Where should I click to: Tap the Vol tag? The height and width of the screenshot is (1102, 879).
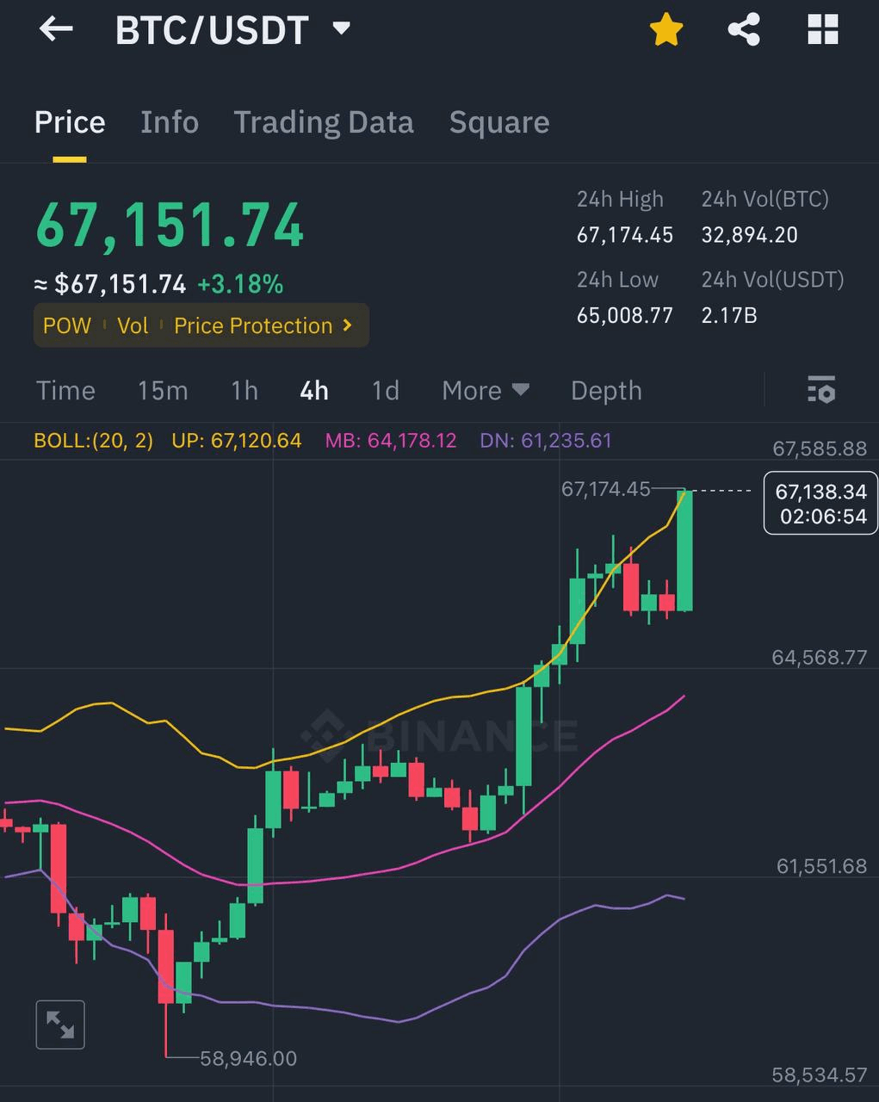click(133, 325)
